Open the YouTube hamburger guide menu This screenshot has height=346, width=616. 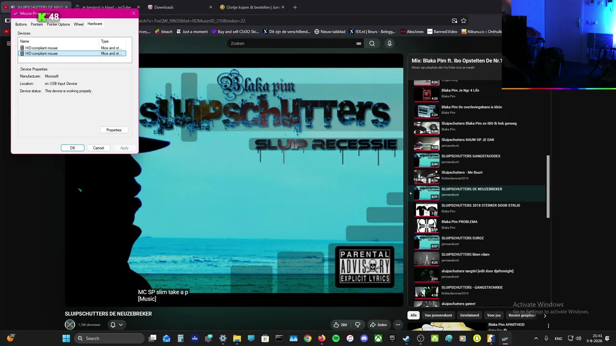click(x=9, y=43)
